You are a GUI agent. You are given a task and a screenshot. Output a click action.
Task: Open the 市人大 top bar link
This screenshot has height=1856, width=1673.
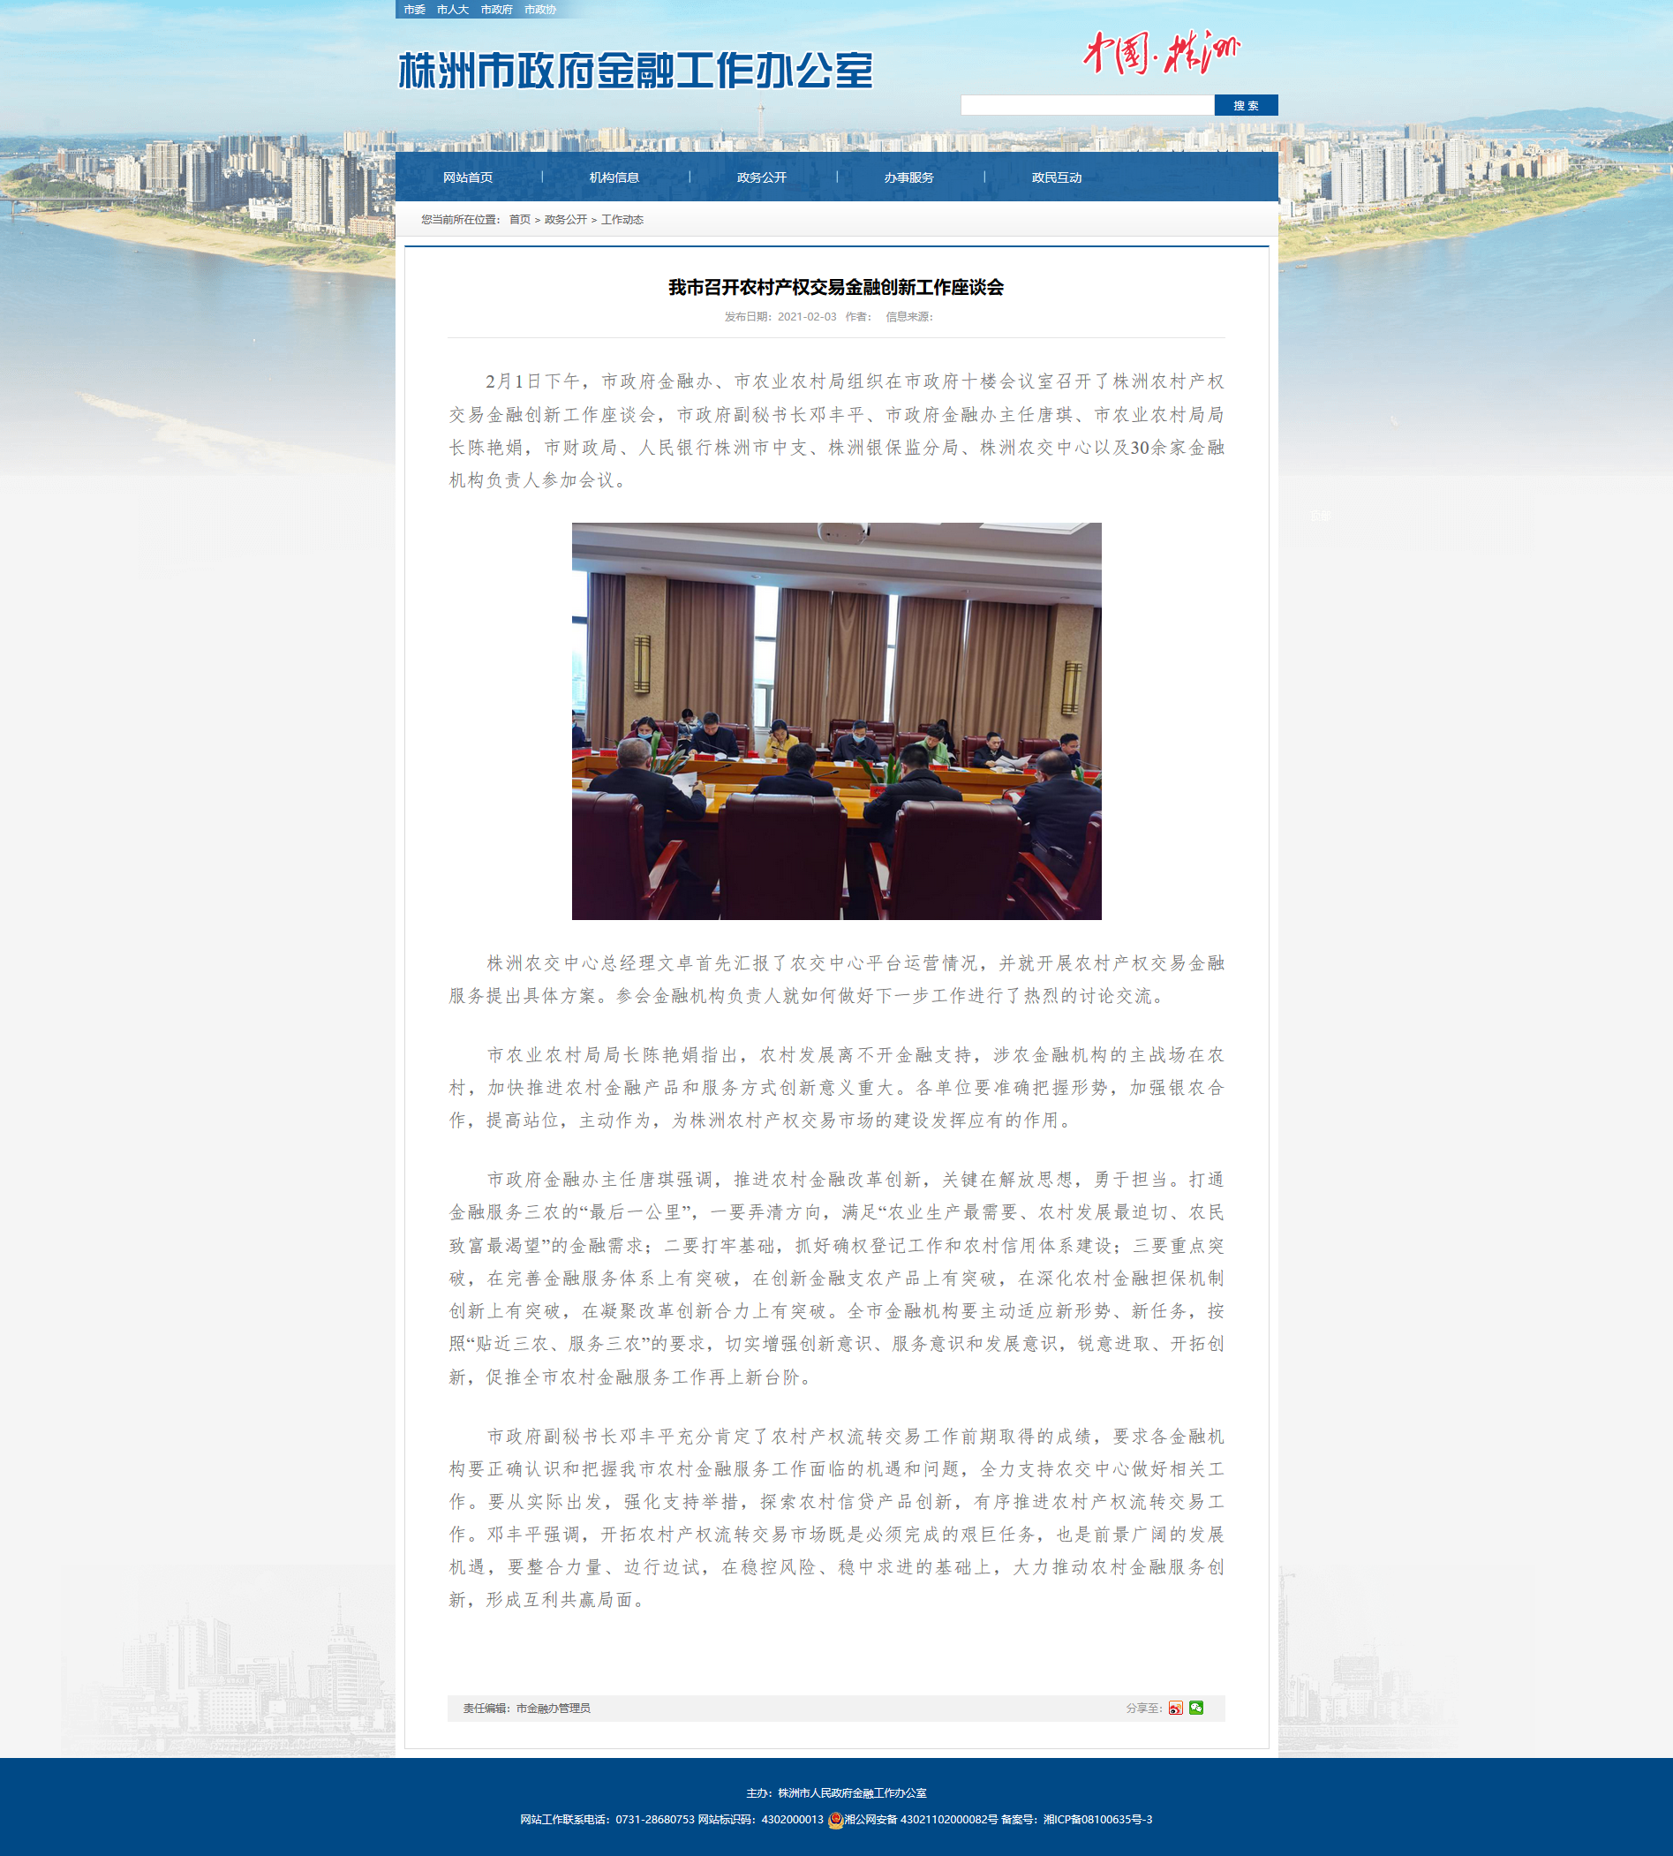(x=452, y=9)
